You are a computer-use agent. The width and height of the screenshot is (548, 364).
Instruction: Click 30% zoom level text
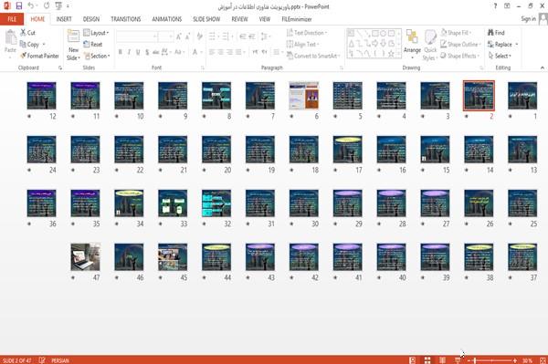click(528, 360)
